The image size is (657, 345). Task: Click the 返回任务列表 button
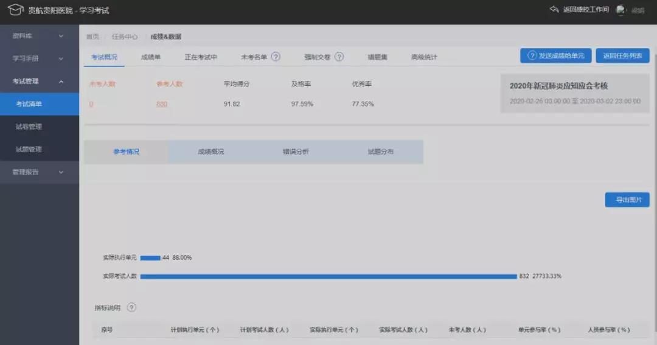pyautogui.click(x=622, y=55)
